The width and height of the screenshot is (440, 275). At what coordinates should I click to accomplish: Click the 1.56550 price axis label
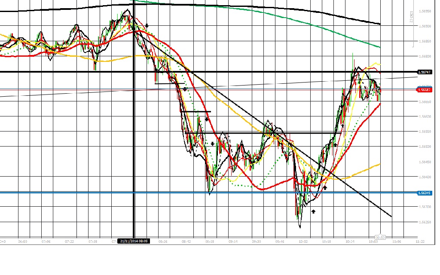pos(424,131)
